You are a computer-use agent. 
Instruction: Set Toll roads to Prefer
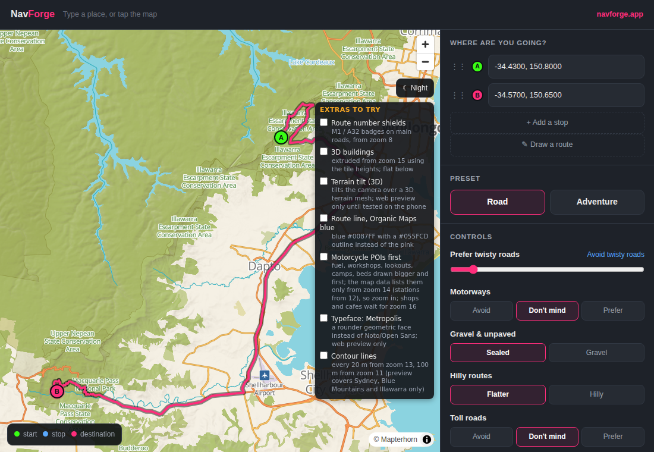tap(613, 437)
